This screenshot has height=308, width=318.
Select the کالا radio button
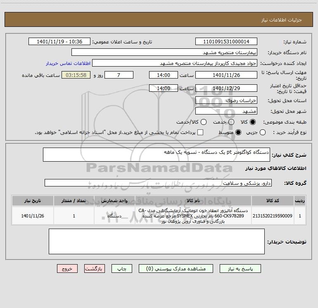(x=253, y=122)
